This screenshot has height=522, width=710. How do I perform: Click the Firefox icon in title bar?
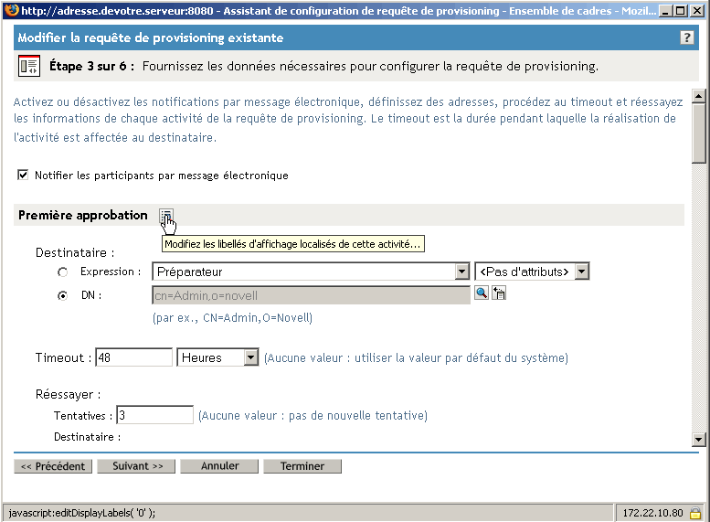coord(9,10)
